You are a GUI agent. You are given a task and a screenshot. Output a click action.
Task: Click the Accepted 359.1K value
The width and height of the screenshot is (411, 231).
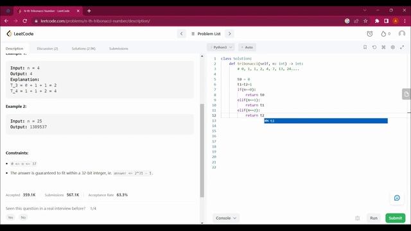29,195
